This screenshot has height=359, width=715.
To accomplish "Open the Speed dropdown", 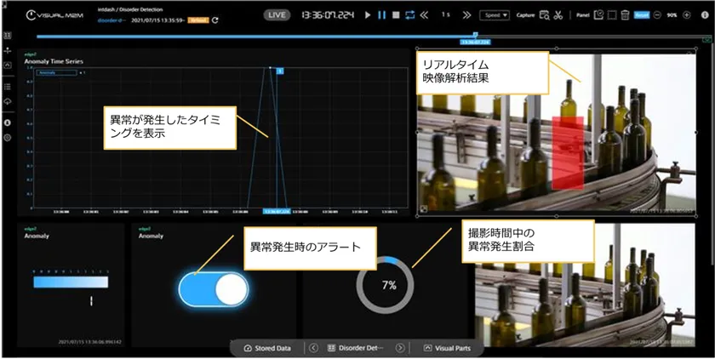I will (x=495, y=14).
